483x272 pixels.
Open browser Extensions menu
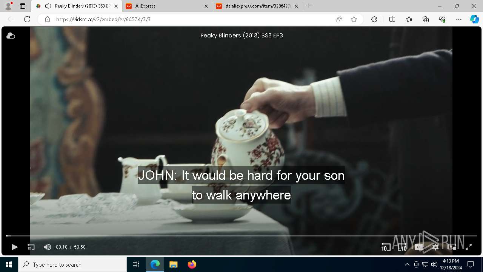pos(374,19)
